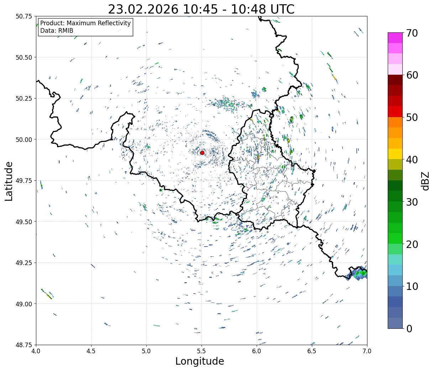Pick the dark maroon colorbar swatch just below 60
This screenshot has width=434, height=370.
coord(395,80)
